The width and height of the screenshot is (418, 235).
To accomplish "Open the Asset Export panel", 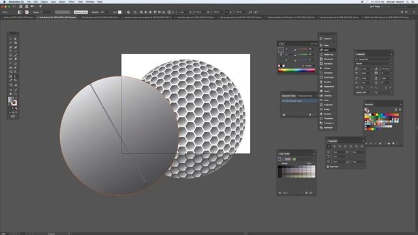I will (x=327, y=77).
